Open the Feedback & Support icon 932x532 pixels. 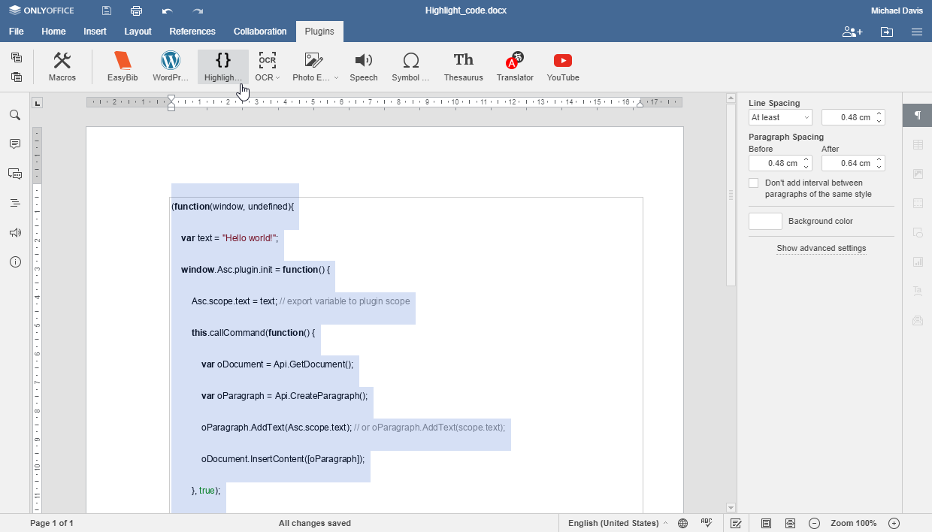(x=15, y=233)
